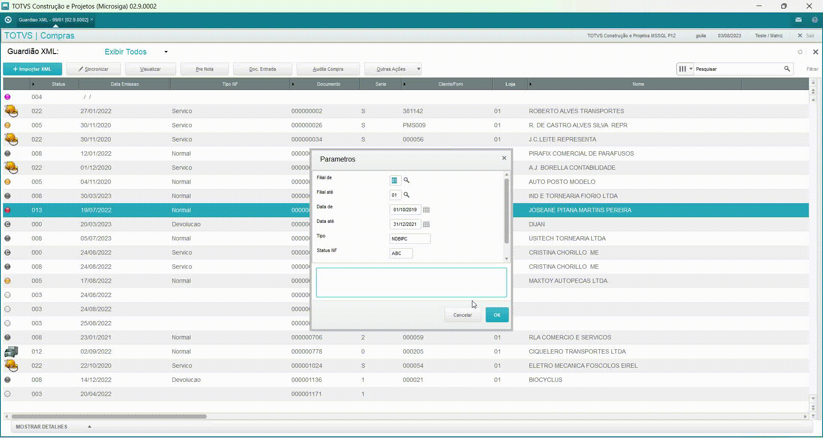
Task: Select row USITECH TORNEARIA LTDA
Action: click(x=406, y=238)
